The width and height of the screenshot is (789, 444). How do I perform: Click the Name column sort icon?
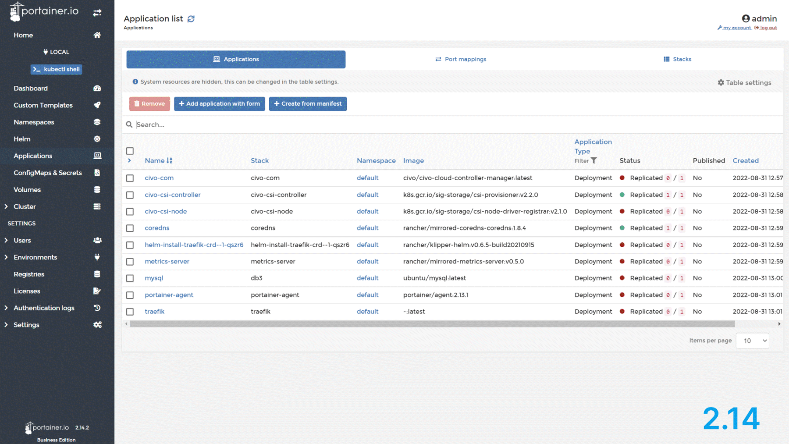(170, 160)
